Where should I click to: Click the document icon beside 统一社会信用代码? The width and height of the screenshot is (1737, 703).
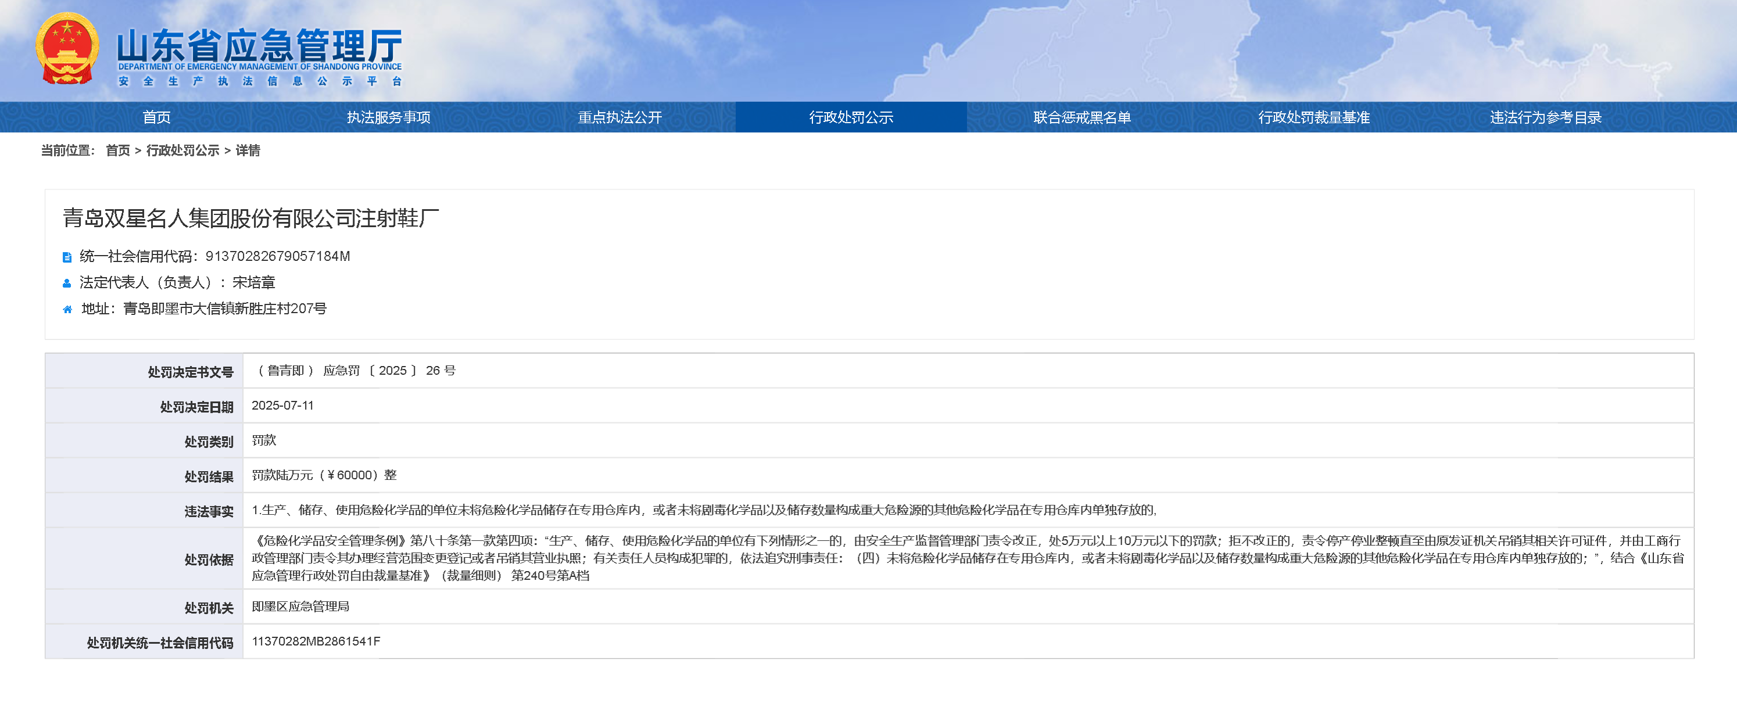coord(67,257)
